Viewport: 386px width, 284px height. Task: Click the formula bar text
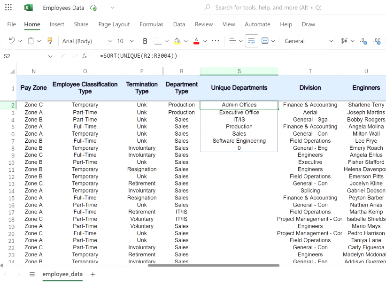139,56
